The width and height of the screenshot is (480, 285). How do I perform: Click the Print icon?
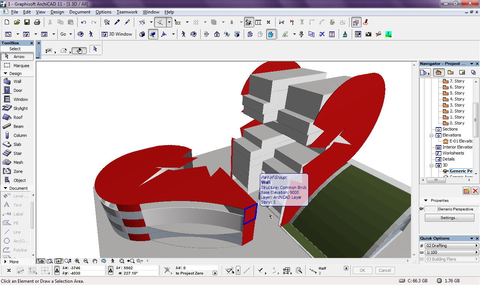(x=37, y=22)
